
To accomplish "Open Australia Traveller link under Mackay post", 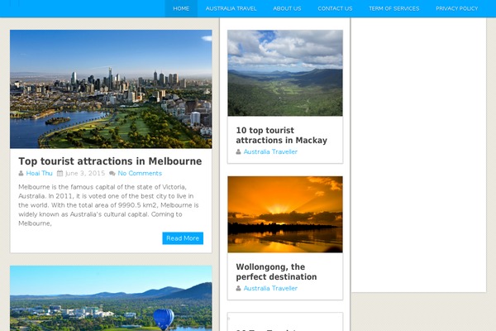I will (x=270, y=151).
